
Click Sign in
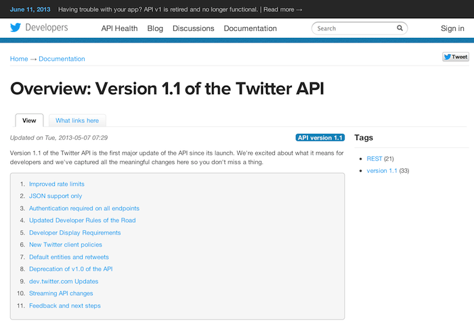tap(452, 28)
